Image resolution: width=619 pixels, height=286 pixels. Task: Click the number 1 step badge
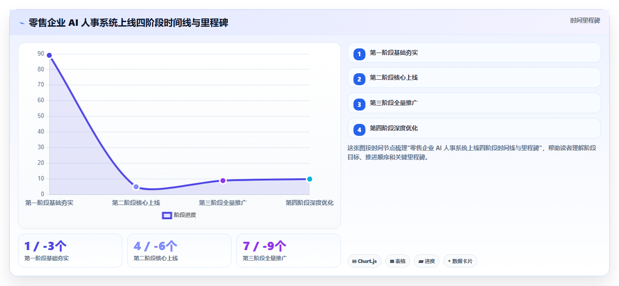coord(359,54)
